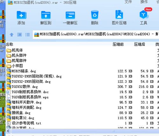Click the 接线盒.dwg file icon
This screenshot has width=159, height=136.
click(9, 113)
